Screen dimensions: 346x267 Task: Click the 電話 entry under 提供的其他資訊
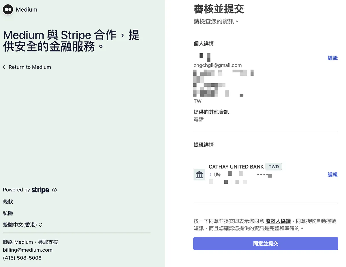(199, 119)
